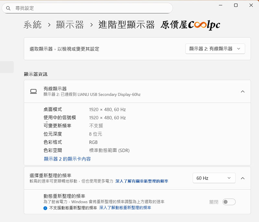
Task: Minimize the Settings window
Action: point(220,5)
